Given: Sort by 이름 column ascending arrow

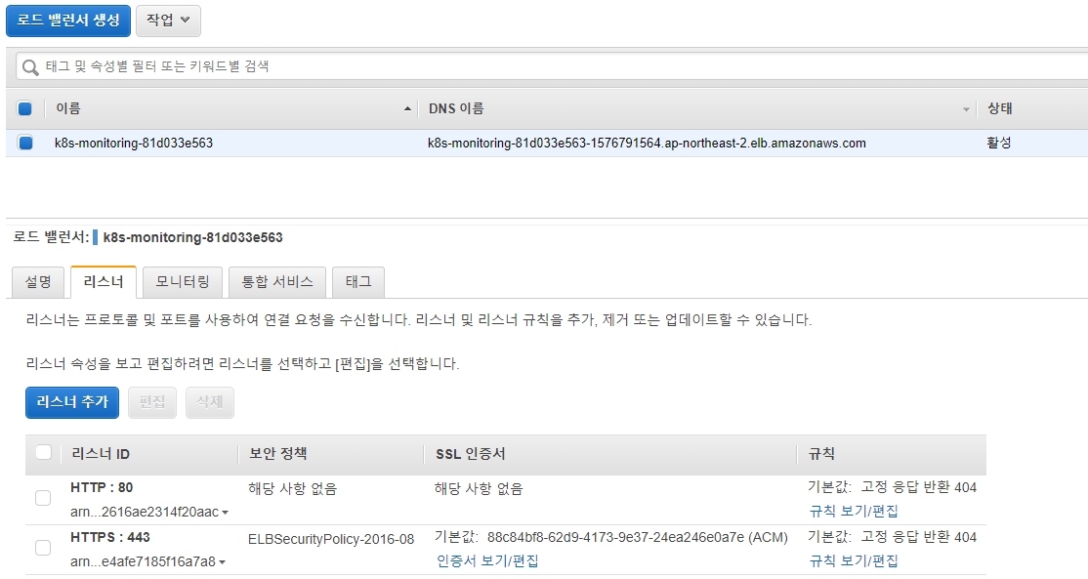Looking at the screenshot, I should (x=407, y=108).
